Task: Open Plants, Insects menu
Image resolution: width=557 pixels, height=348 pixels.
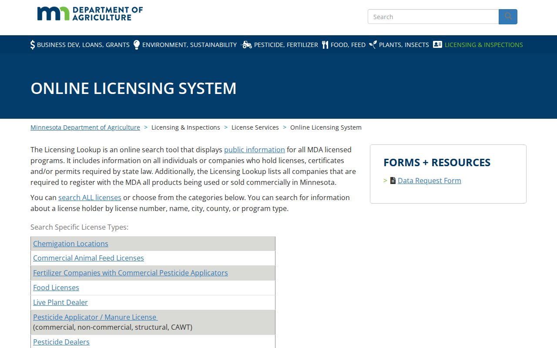Action: click(x=404, y=44)
